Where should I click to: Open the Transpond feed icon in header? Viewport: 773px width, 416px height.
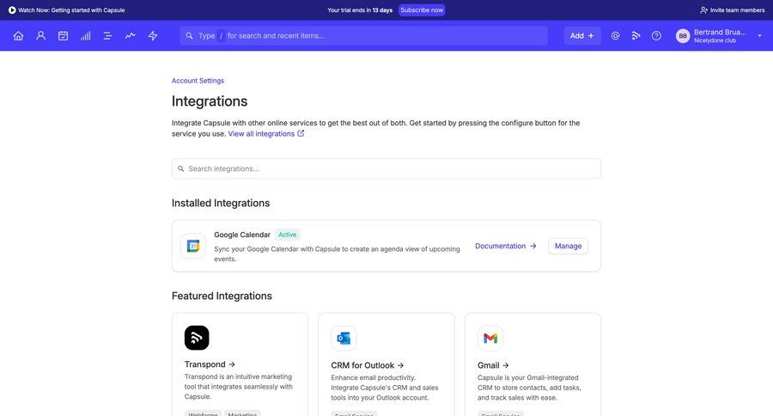[x=636, y=36]
